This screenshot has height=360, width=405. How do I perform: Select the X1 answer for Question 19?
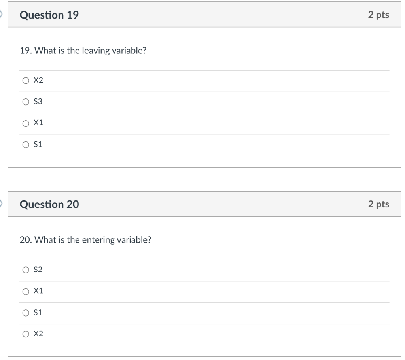[x=25, y=123]
